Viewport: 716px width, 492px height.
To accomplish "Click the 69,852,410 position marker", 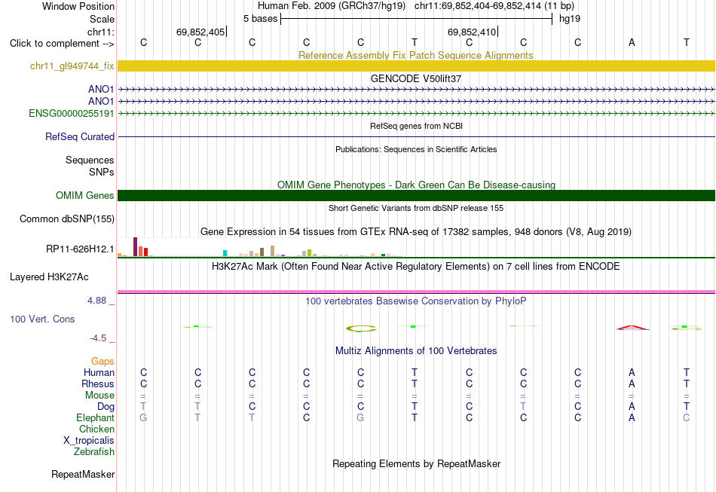I will [472, 32].
